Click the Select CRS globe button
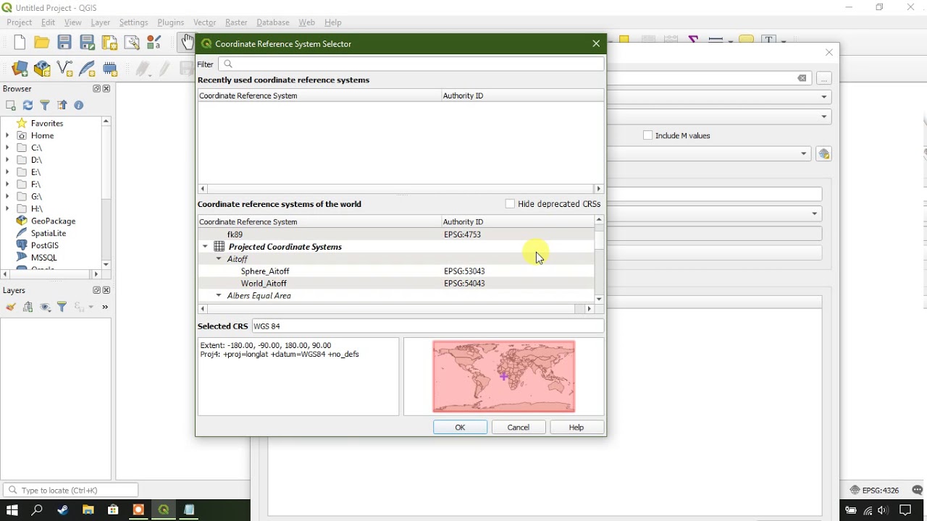The image size is (927, 521). pyautogui.click(x=823, y=154)
